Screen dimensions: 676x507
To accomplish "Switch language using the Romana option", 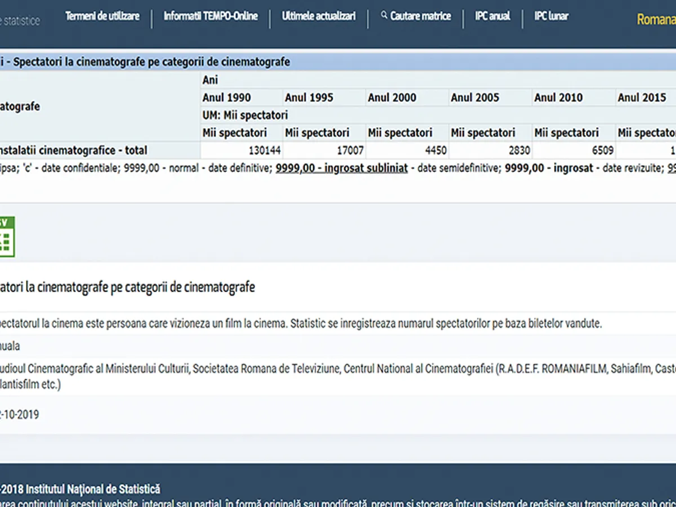I will click(x=656, y=20).
